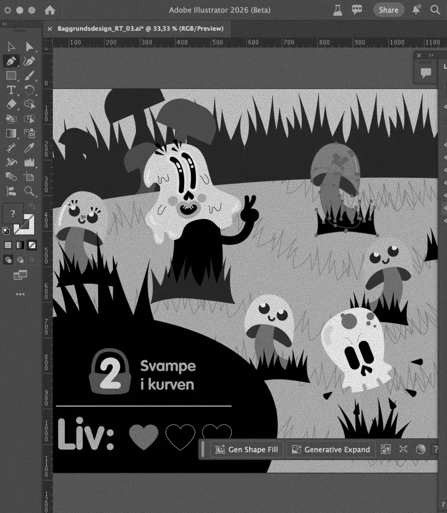The image size is (447, 513).
Task: Apply None to the fill color
Action: (32, 244)
